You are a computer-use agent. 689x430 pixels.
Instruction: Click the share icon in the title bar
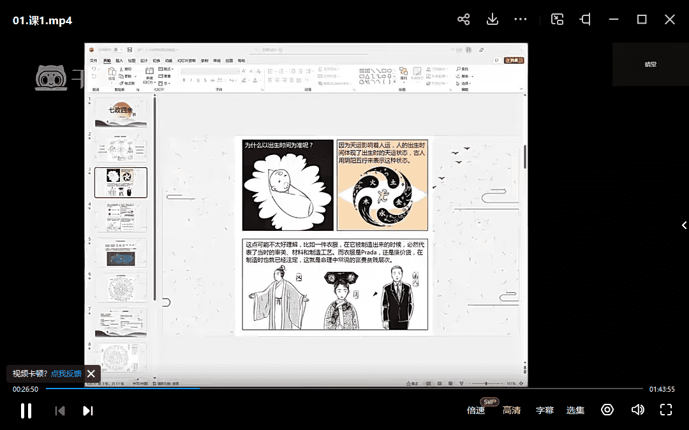click(x=464, y=20)
